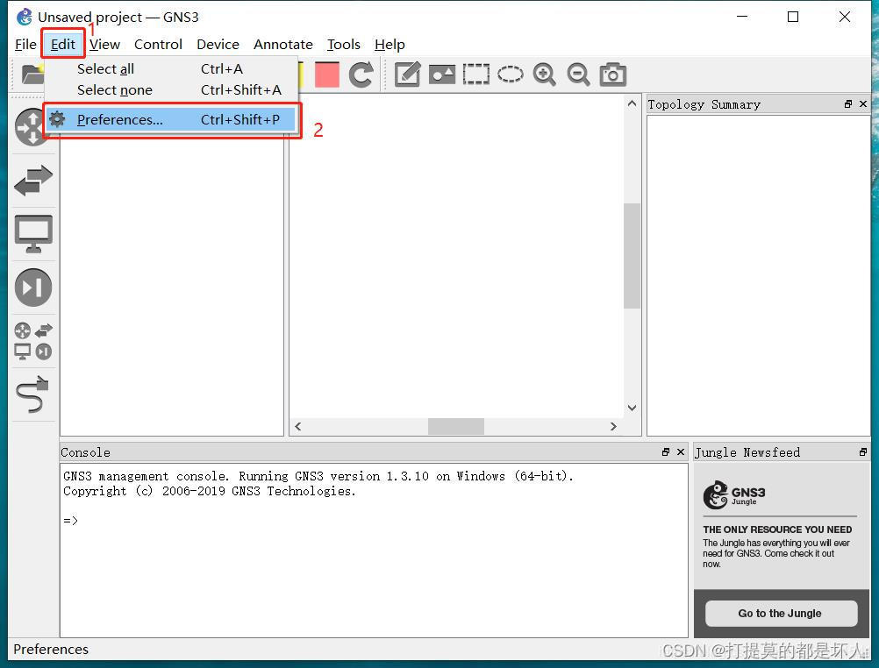The height and width of the screenshot is (668, 879).
Task: Click the workspace vertical scrollbar thumb
Action: [x=632, y=256]
